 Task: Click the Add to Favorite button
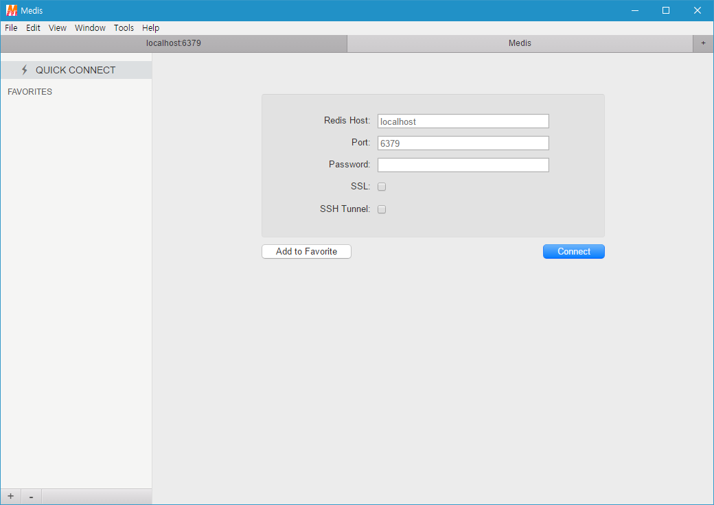(306, 252)
